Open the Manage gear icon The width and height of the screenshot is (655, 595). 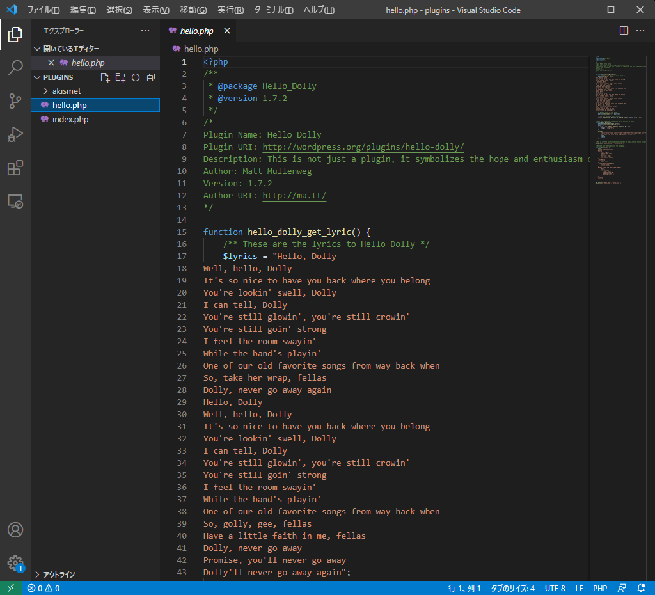(15, 563)
